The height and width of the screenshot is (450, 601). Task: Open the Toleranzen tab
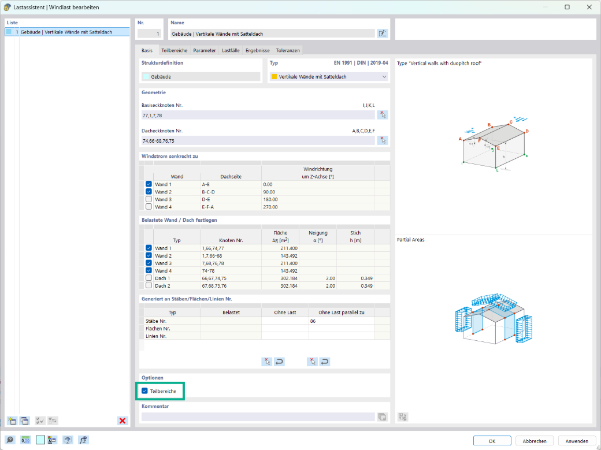[288, 50]
